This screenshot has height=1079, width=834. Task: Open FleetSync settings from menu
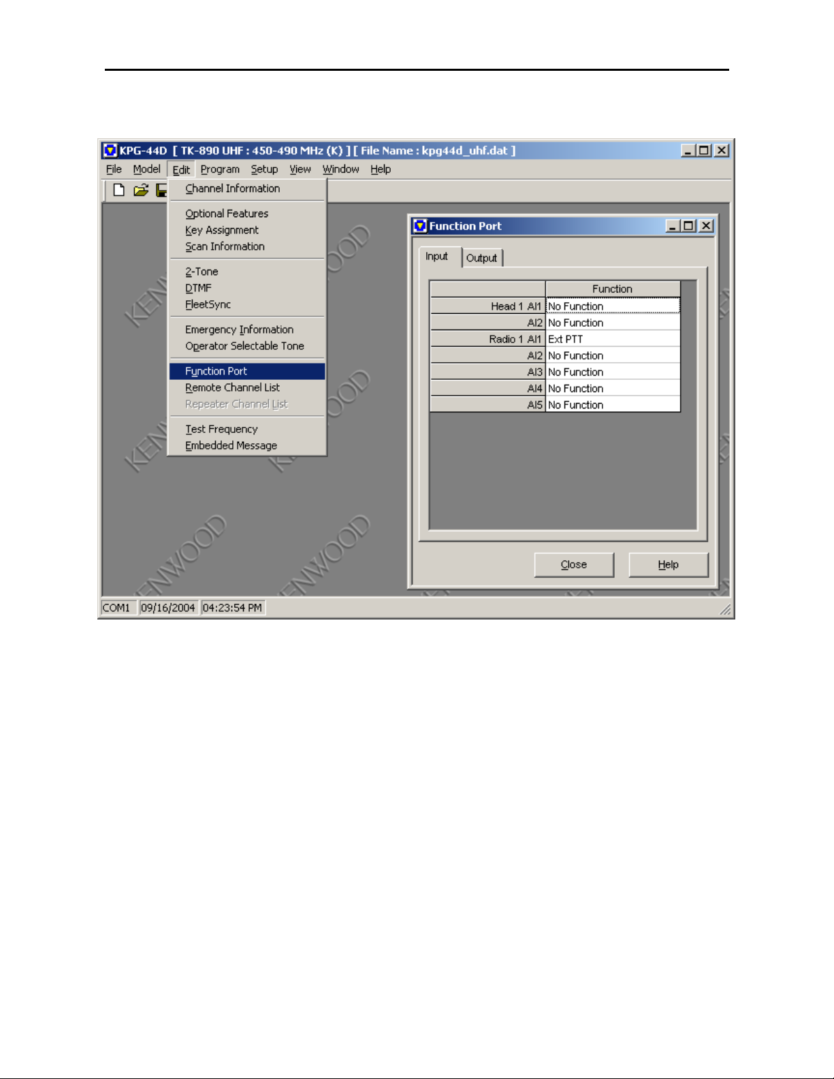[247, 304]
